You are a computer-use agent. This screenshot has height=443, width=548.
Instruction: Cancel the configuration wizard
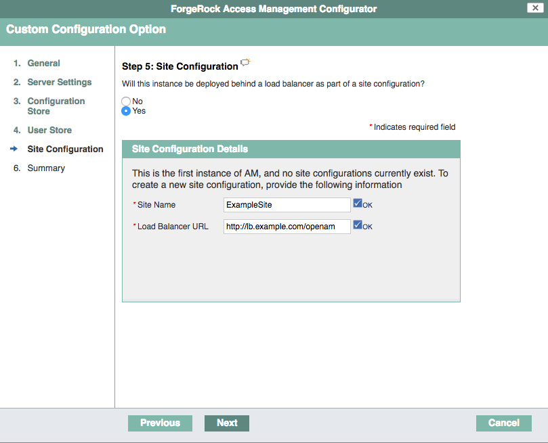[x=503, y=423]
